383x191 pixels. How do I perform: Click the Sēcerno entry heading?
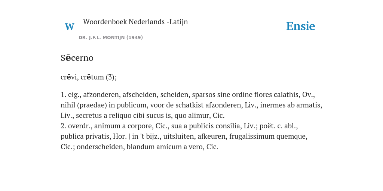(x=77, y=58)
